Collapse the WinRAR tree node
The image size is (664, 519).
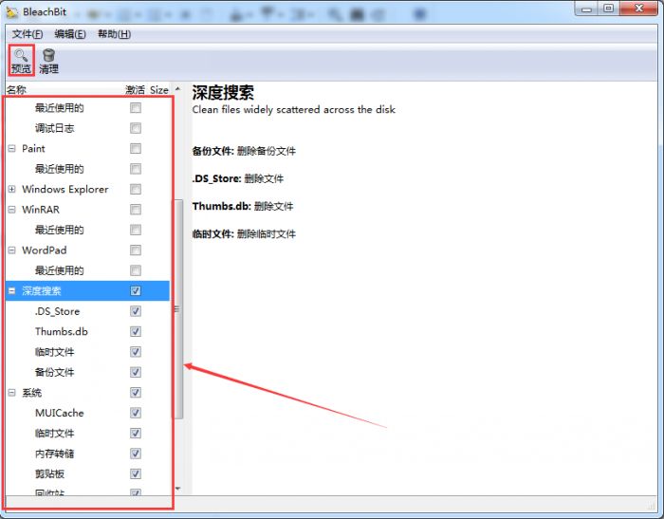[x=11, y=210]
